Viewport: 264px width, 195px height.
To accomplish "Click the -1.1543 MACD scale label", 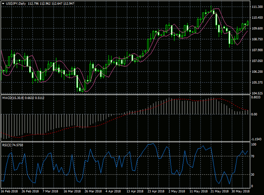I will coord(256,139).
